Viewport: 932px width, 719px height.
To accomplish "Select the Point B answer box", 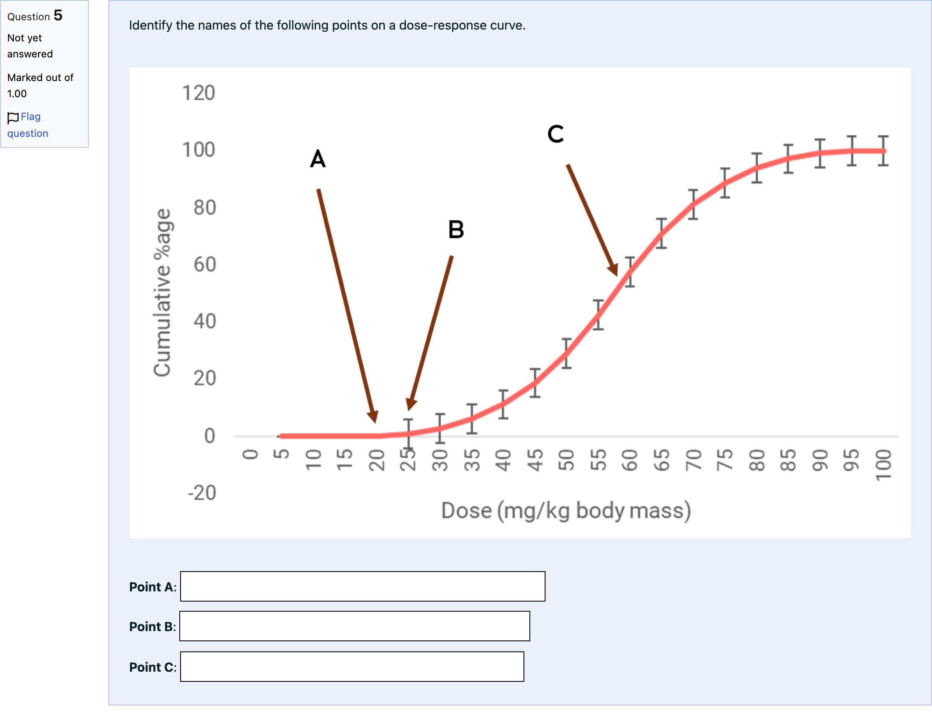I will [355, 626].
